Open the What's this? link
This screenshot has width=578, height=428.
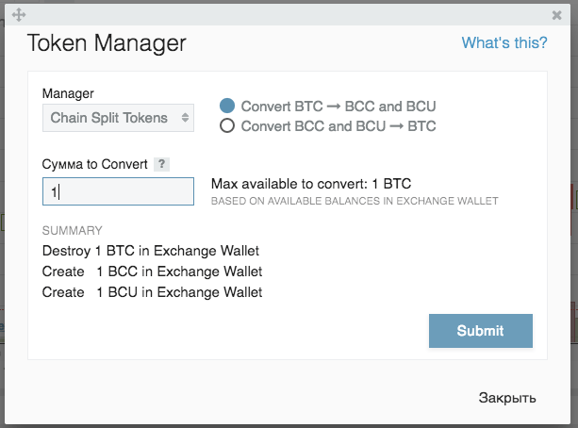[x=504, y=42]
